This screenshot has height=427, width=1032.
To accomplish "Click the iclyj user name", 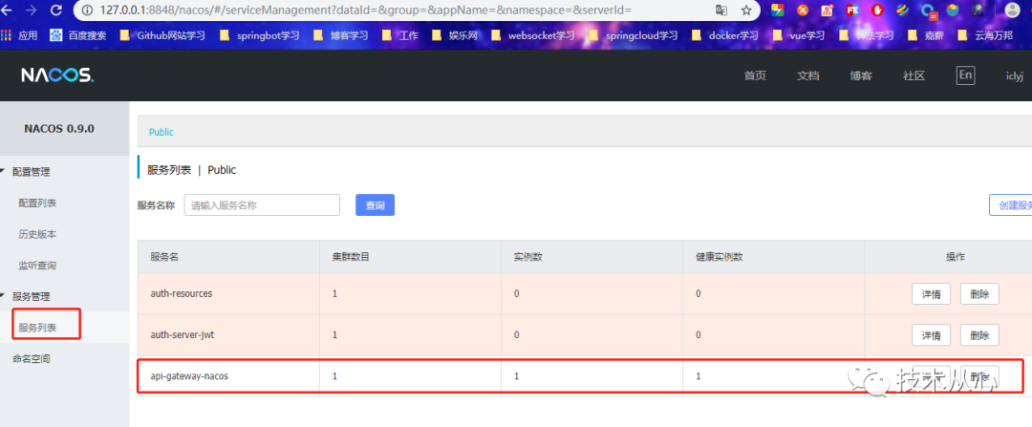I will [1014, 76].
